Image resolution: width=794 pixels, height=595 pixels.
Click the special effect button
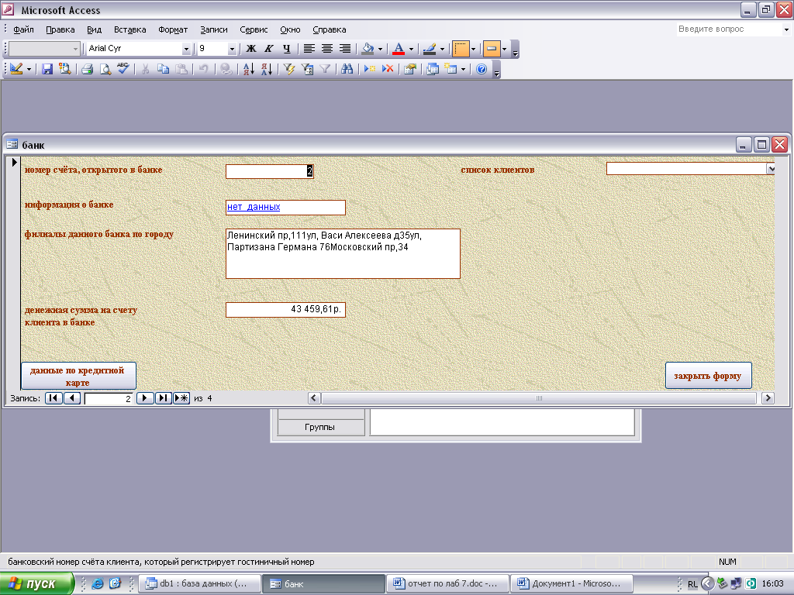click(x=491, y=49)
